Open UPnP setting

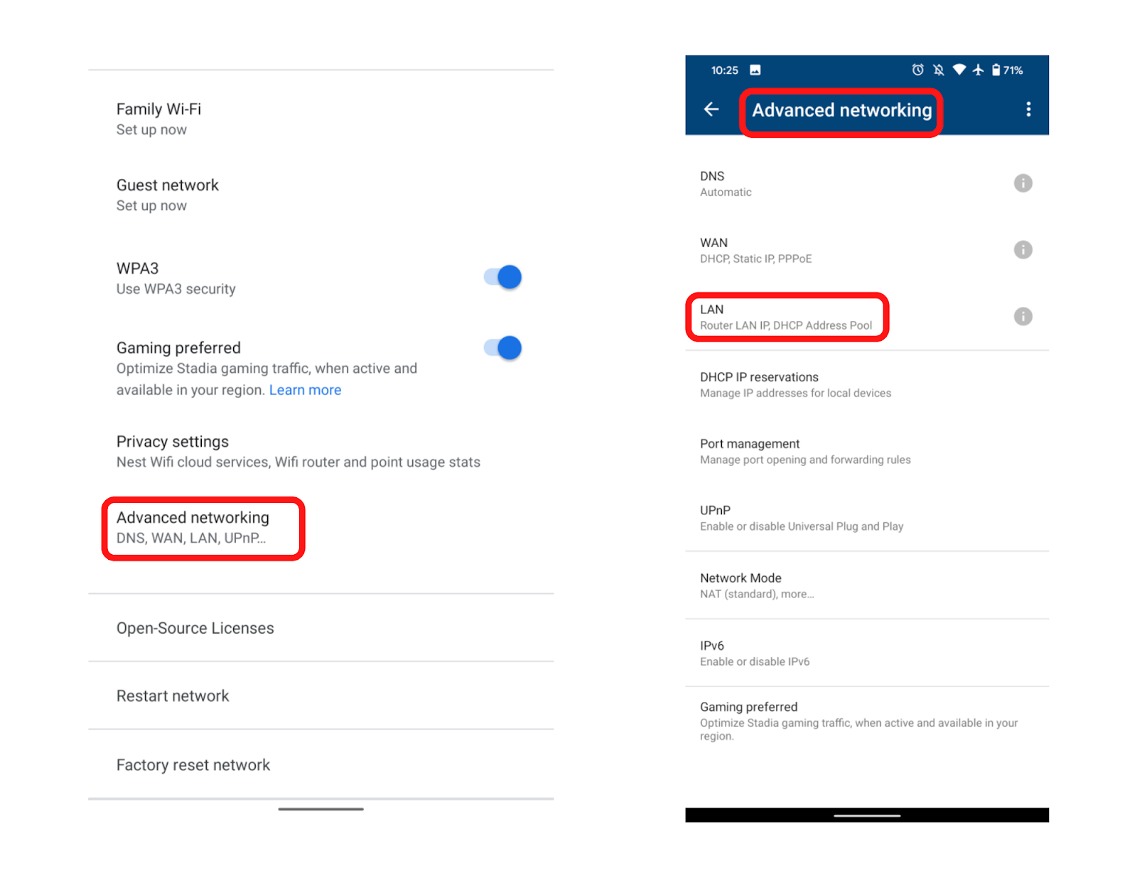pos(867,518)
